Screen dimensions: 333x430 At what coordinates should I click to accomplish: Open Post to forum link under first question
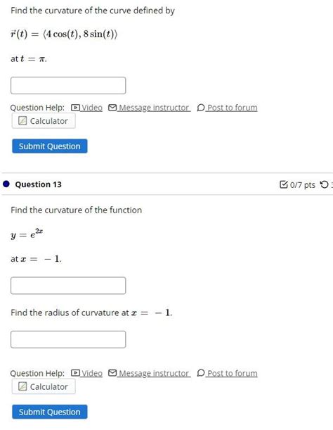[x=233, y=108]
